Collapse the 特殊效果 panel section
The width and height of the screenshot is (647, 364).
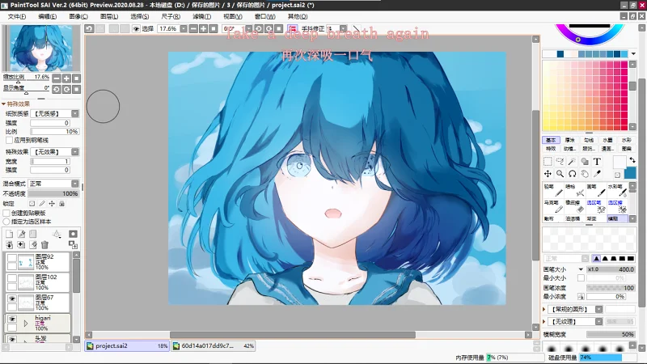(4, 104)
